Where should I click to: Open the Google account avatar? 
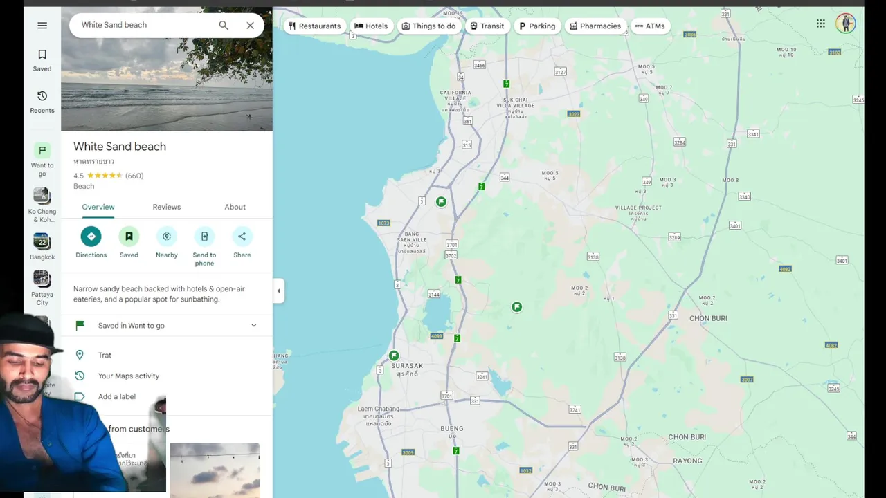845,24
